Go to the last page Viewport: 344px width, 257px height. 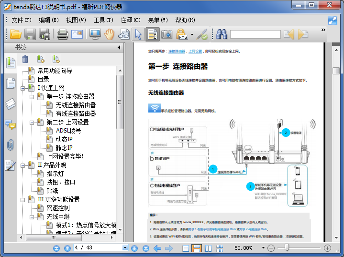pyautogui.click(x=146, y=248)
